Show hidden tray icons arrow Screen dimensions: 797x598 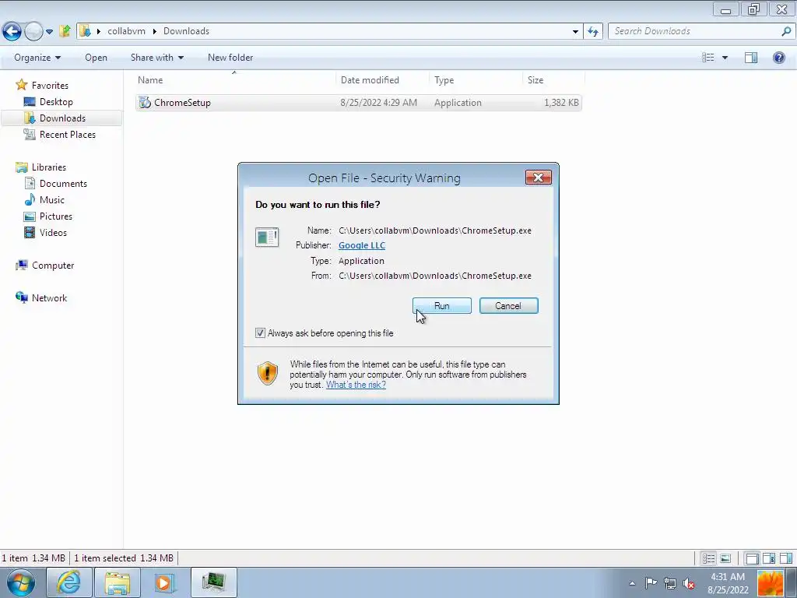coord(632,583)
